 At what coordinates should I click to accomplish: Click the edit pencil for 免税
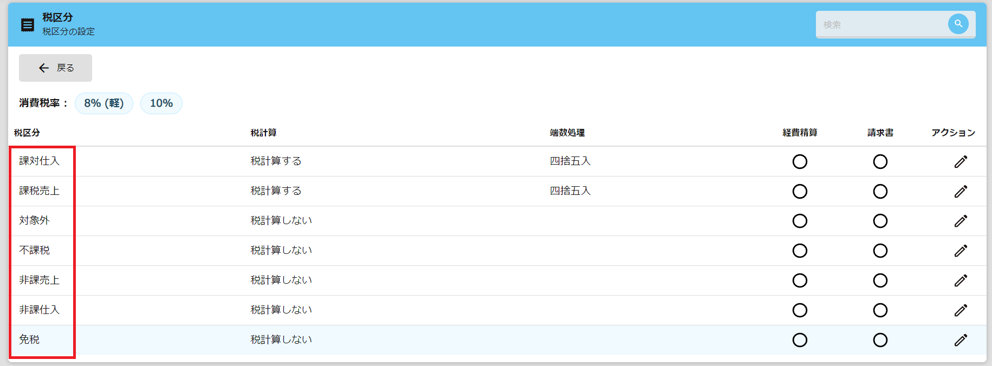pyautogui.click(x=961, y=340)
